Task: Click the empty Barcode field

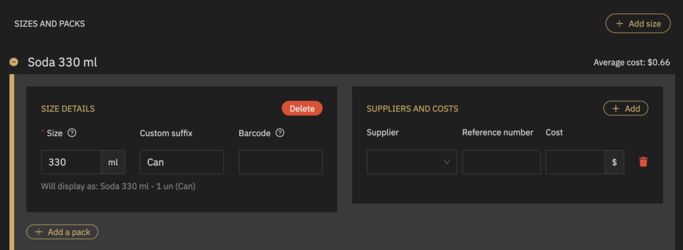Action: [x=281, y=162]
